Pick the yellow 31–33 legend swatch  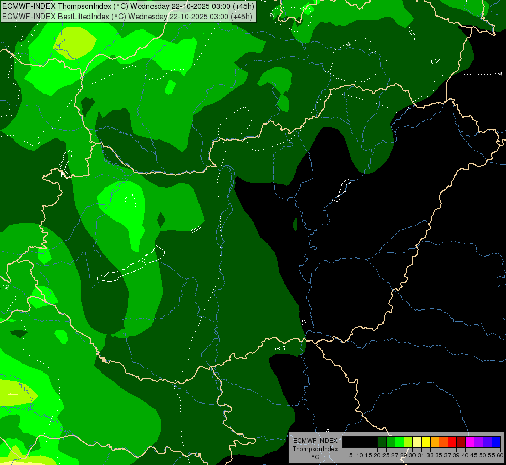point(426,442)
